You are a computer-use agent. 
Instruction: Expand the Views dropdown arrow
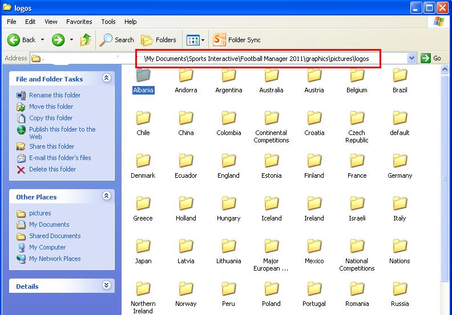(x=203, y=40)
